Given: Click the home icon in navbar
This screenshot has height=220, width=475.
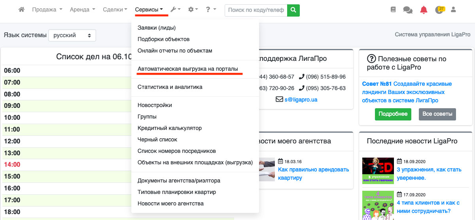Looking at the screenshot, I should coord(21,9).
